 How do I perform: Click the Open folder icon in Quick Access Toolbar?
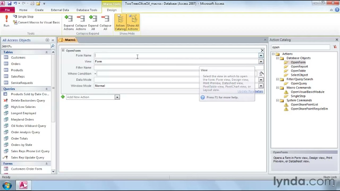[38, 3]
